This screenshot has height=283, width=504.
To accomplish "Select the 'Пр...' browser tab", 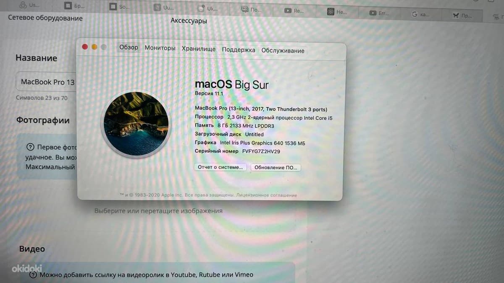I will pos(463,16).
